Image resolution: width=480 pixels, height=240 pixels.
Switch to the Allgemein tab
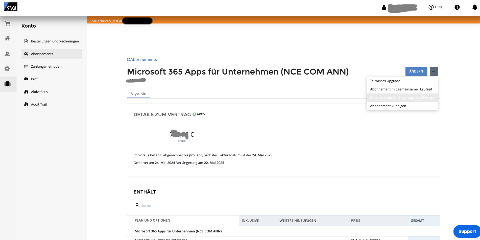(138, 93)
